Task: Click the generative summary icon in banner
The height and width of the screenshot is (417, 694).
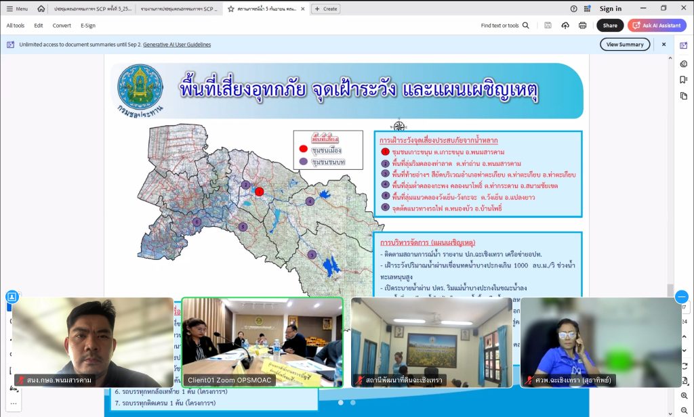Action: [11, 45]
